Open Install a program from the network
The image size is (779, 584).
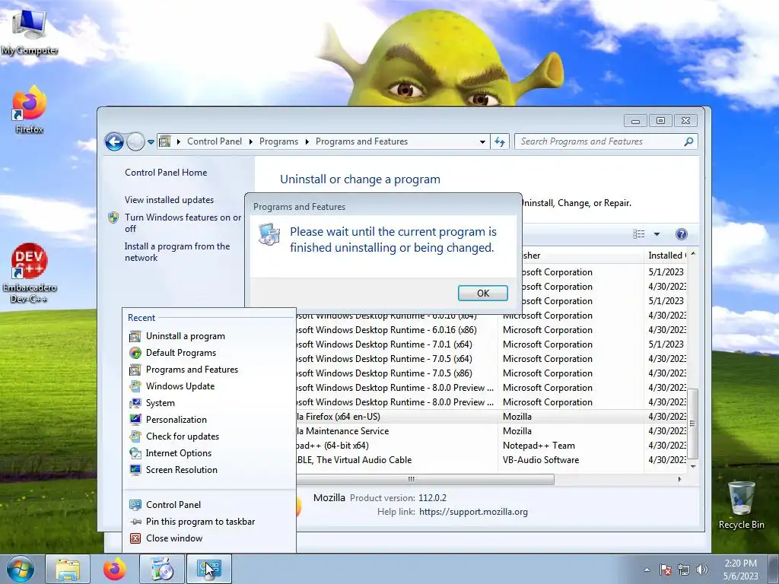pos(176,252)
